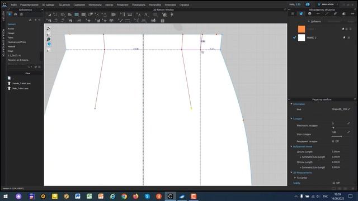This screenshot has width=358, height=201.
Task: Select Avatar in library list
Action: tap(11, 28)
